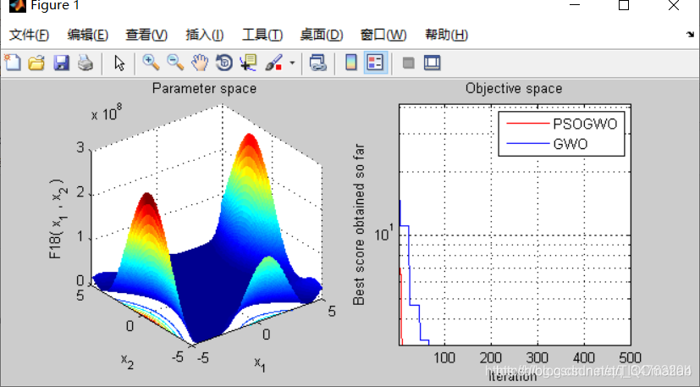Click the dock figure arrow icon
Image resolution: width=700 pixels, height=387 pixels.
[x=690, y=35]
